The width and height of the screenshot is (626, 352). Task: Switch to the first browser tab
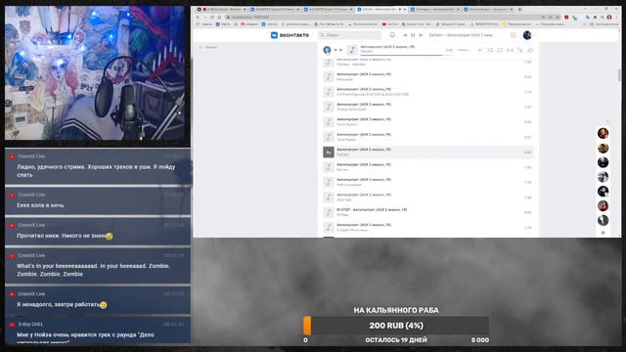222,9
